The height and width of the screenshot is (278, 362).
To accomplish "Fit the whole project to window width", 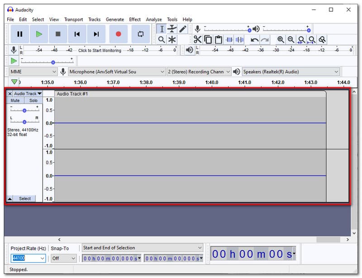I will click(312, 40).
